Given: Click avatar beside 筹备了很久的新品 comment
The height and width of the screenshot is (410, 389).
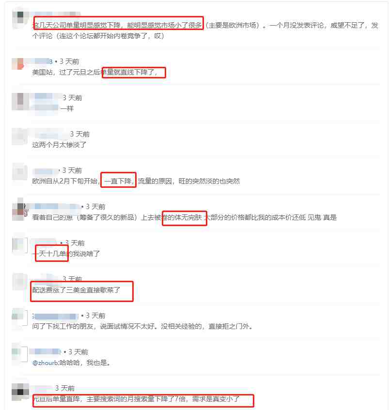Looking at the screenshot, I should [20, 209].
